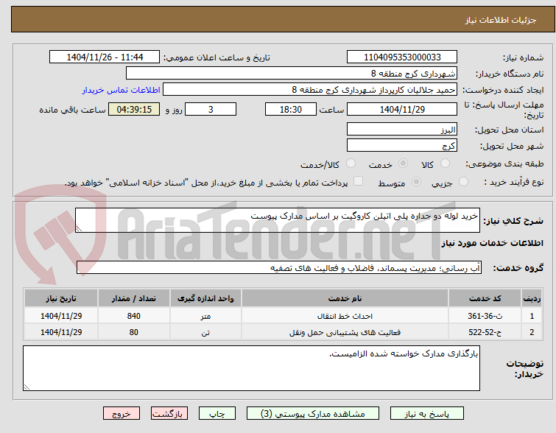Viewport: 556px width, 433px height.
Task: Click the need number field 1104095353000033
Action: tap(402, 57)
